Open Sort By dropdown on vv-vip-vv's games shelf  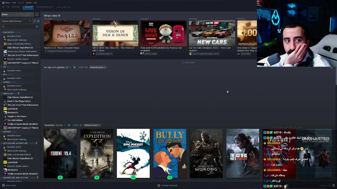97,67
